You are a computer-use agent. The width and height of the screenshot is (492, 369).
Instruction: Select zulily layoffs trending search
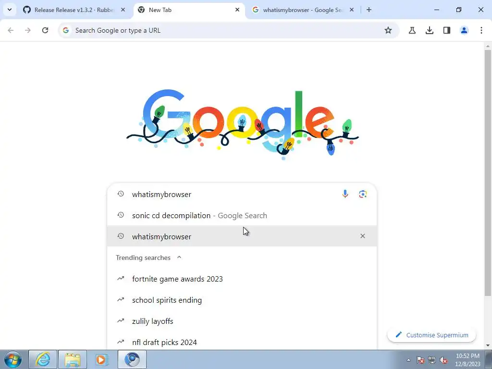point(242,321)
